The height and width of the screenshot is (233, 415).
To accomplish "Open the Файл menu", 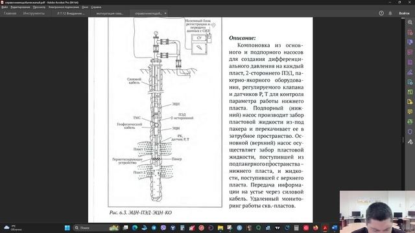I will 5,7.
